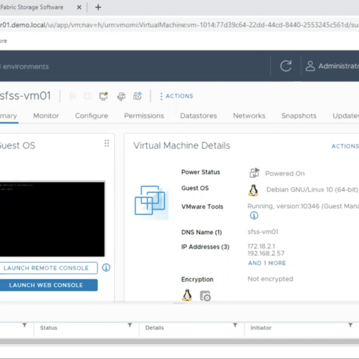
Task: Sort by the Details column header
Action: click(x=155, y=328)
